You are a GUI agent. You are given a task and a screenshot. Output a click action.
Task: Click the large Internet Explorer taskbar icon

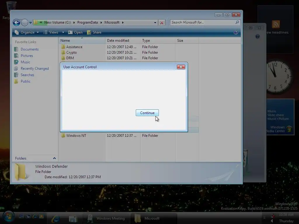pos(55,218)
